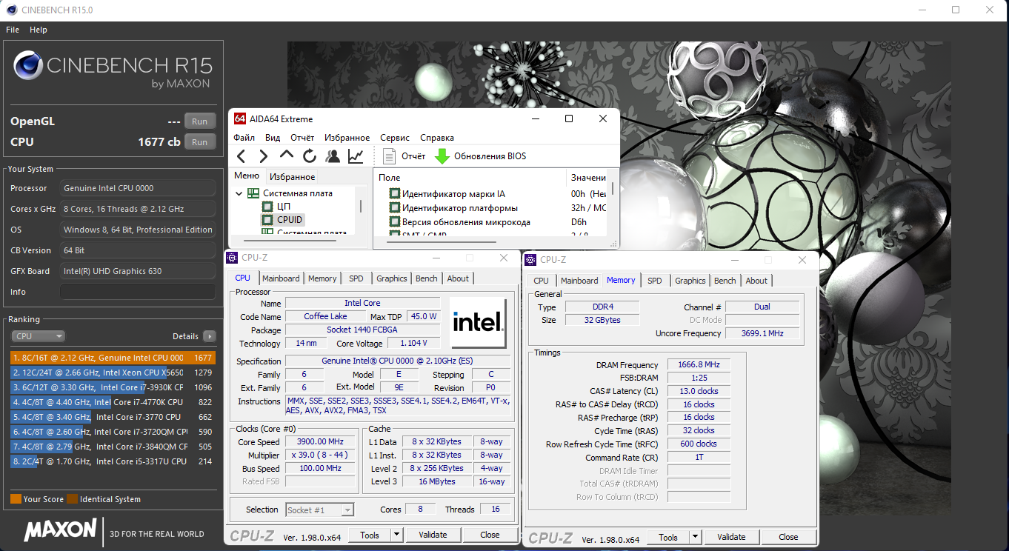Click the AIDA64 back navigation arrow
Image resolution: width=1009 pixels, height=551 pixels.
point(242,156)
